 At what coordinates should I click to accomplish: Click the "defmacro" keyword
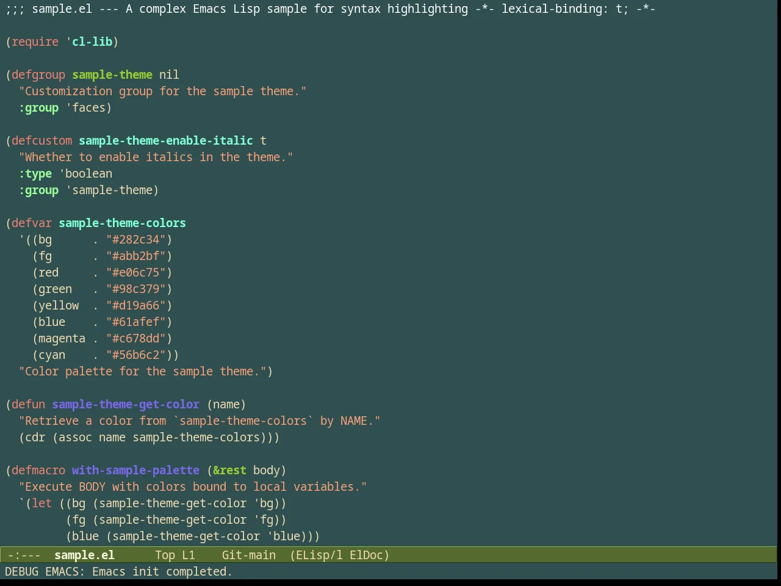(x=38, y=470)
